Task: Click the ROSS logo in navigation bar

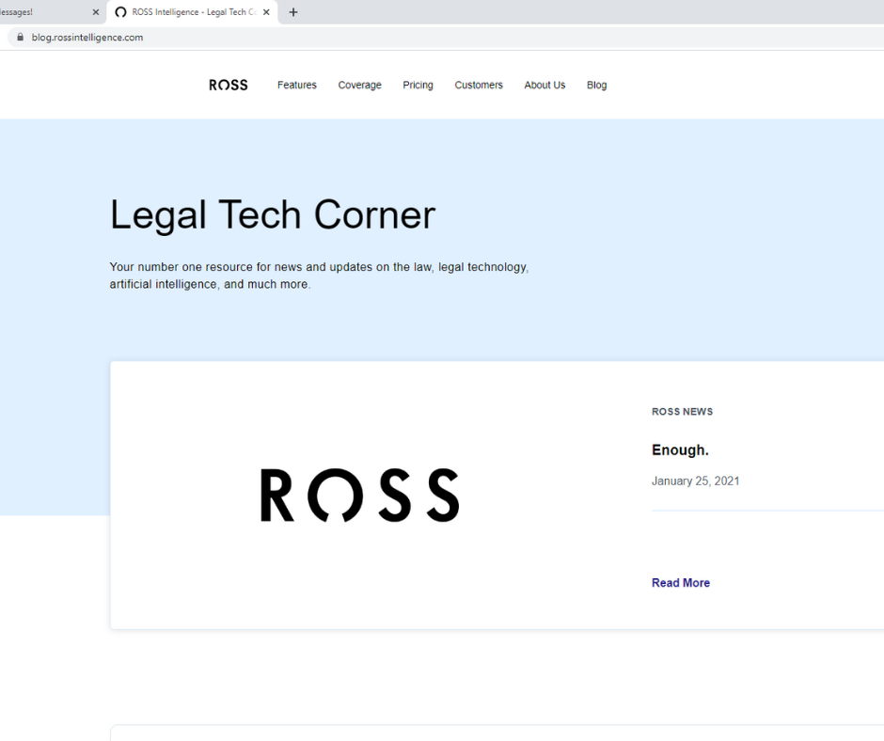Action: [229, 86]
